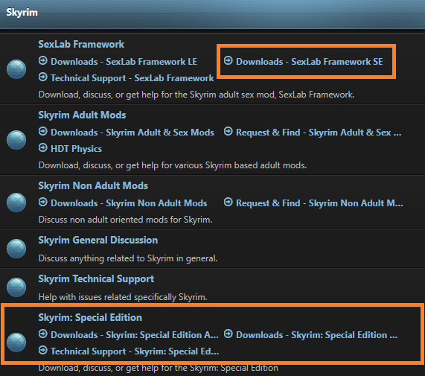The width and height of the screenshot is (425, 376).
Task: Open Downloads - Skyrim Non Adult Mods subforum
Action: click(x=129, y=203)
